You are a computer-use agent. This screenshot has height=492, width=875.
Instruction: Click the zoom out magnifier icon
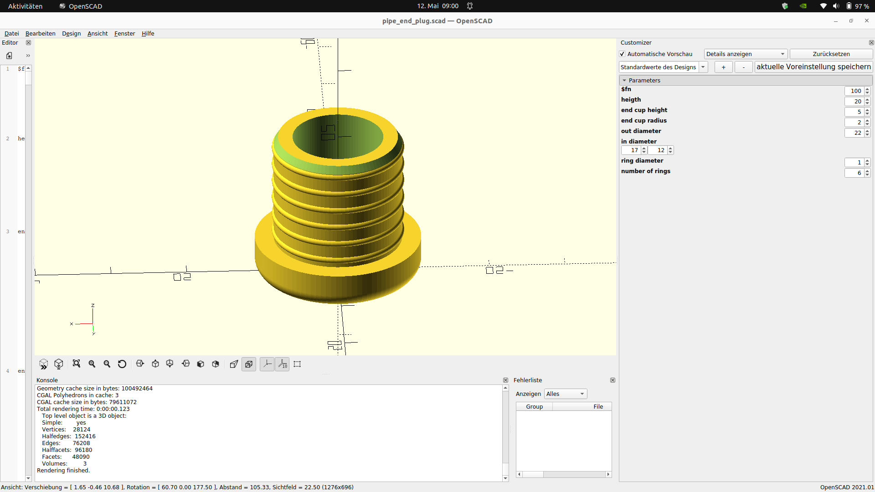coord(107,364)
